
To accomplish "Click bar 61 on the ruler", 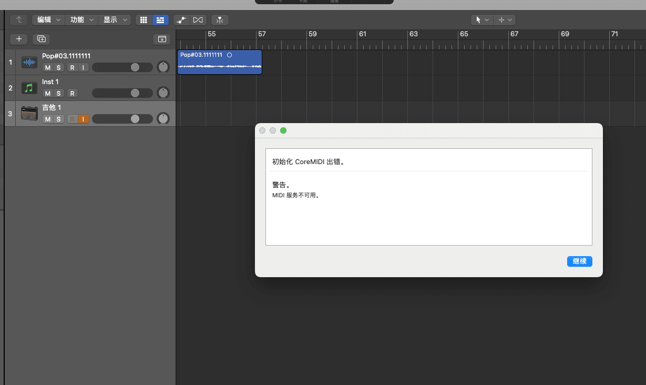I will point(362,34).
